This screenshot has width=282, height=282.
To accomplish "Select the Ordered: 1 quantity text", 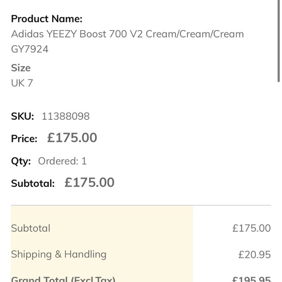I will pos(62,161).
